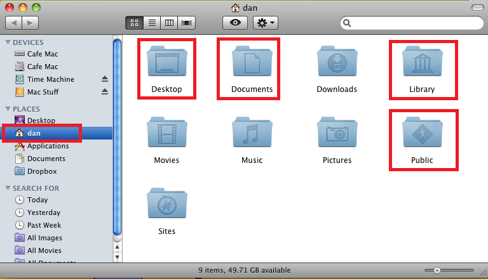
Task: Click the '9 items, 49.71 GB available' status text
Action: point(244,270)
